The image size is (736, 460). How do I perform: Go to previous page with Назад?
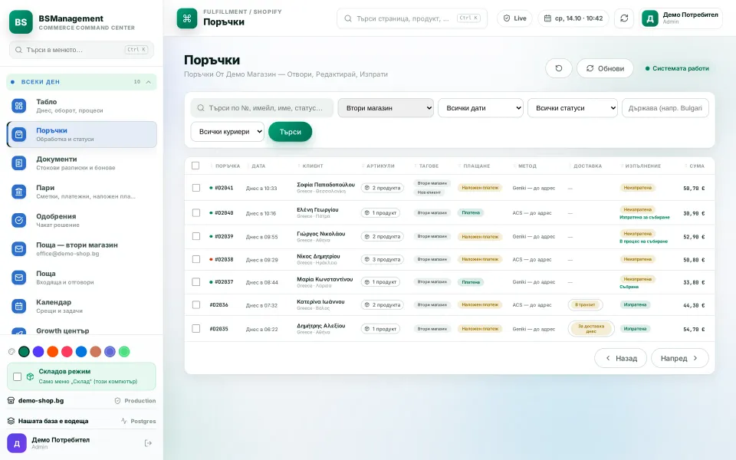[x=620, y=358]
